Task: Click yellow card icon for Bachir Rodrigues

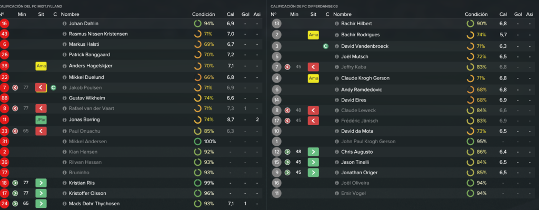Action: (x=313, y=35)
